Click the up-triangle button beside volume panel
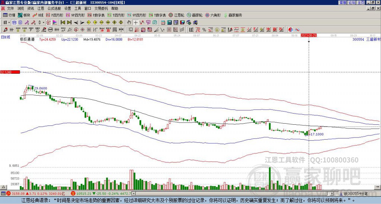This screenshot has width=381, height=204. pyautogui.click(x=3, y=187)
